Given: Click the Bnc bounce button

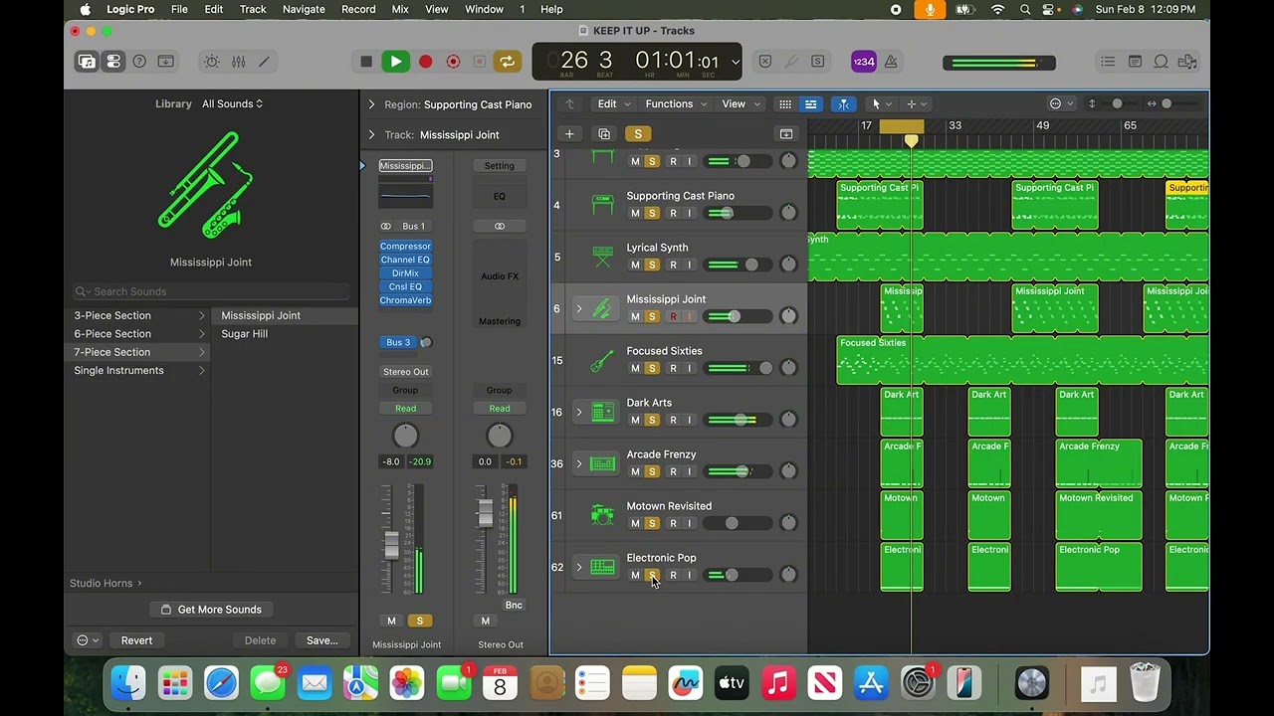Looking at the screenshot, I should tap(514, 605).
